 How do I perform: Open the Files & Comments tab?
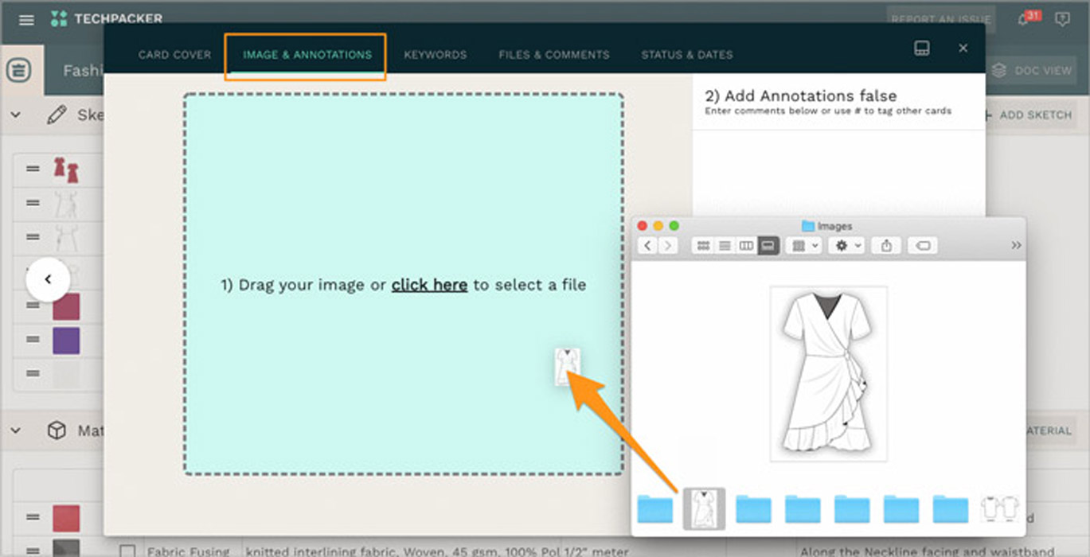click(554, 55)
